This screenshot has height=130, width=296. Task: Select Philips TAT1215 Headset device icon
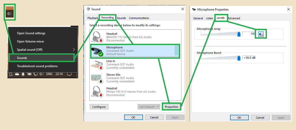click(97, 92)
